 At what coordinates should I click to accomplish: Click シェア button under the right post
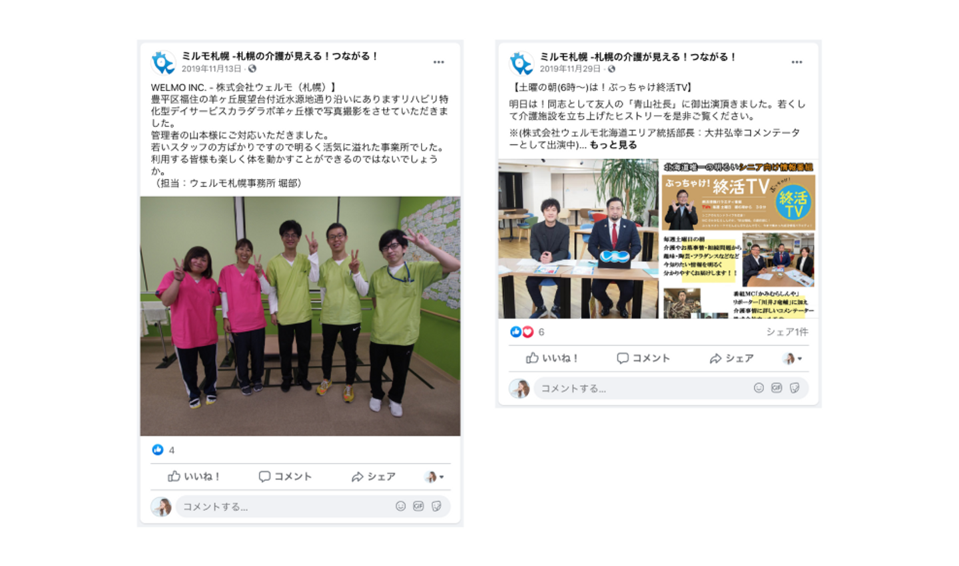pos(731,358)
